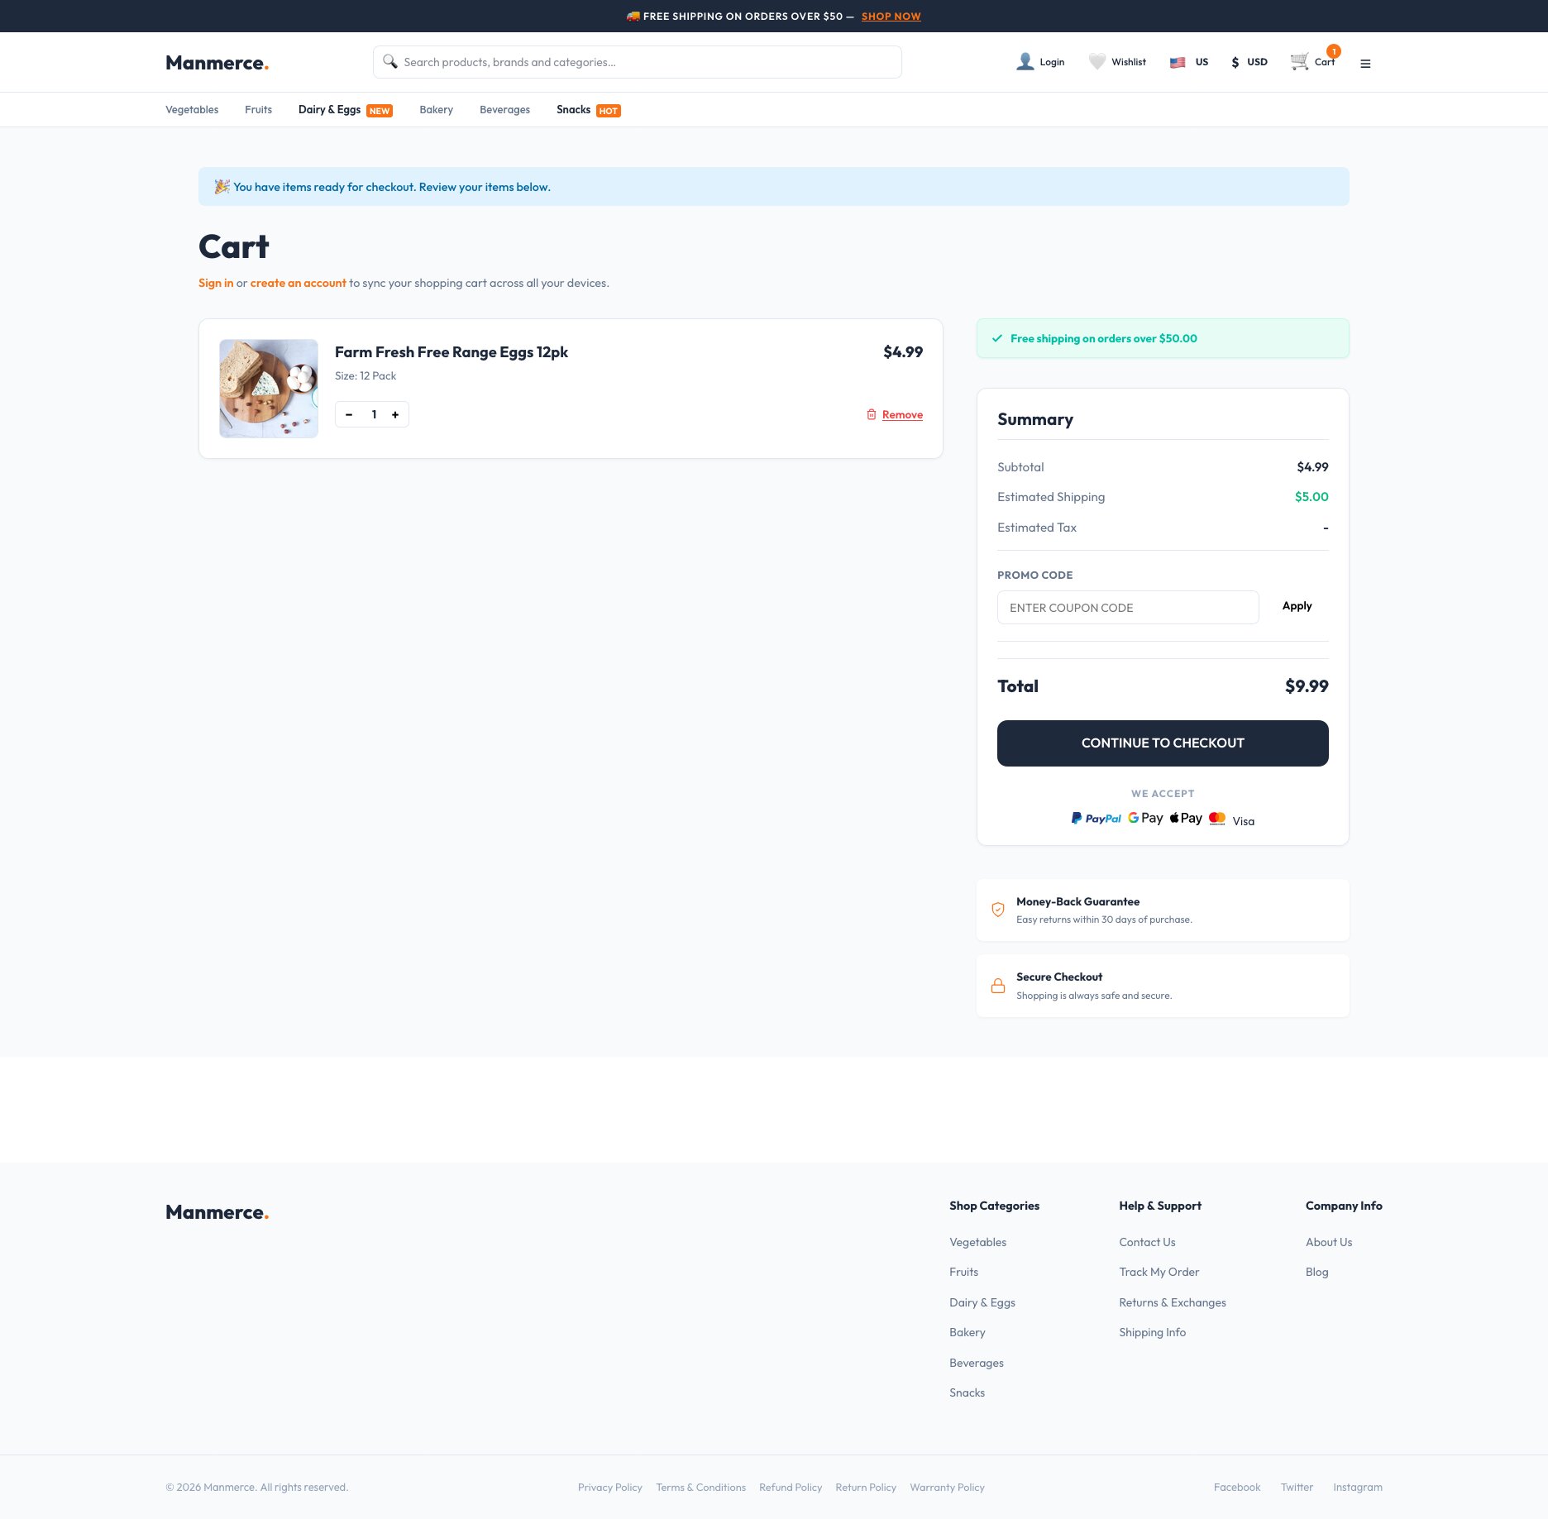1548x1519 pixels.
Task: Open the shopping cart icon
Action: (x=1300, y=62)
